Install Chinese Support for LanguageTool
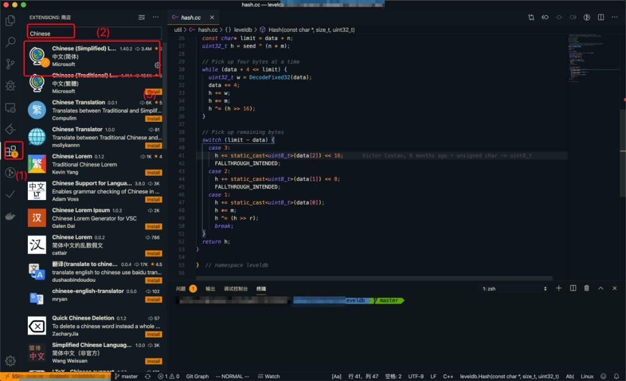 153,199
